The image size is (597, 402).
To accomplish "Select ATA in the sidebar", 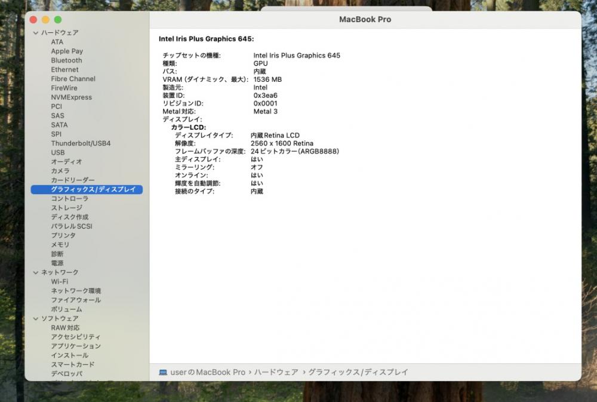I will click(57, 42).
